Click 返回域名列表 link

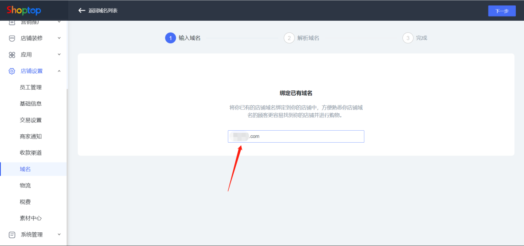(x=103, y=10)
